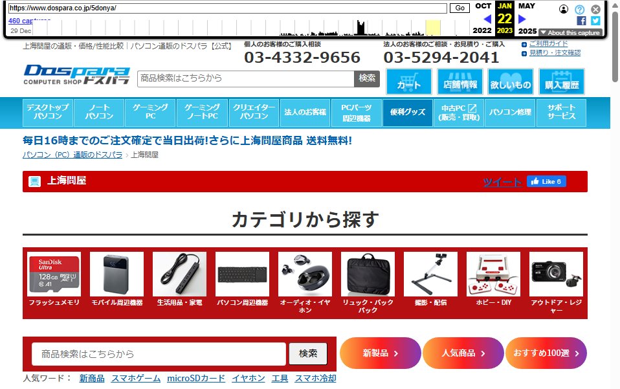Click 新製品 gradient button

[381, 353]
